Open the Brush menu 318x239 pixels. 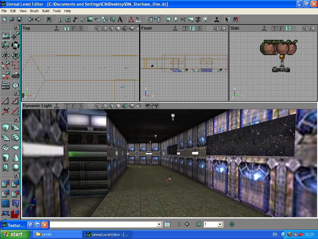(x=34, y=11)
